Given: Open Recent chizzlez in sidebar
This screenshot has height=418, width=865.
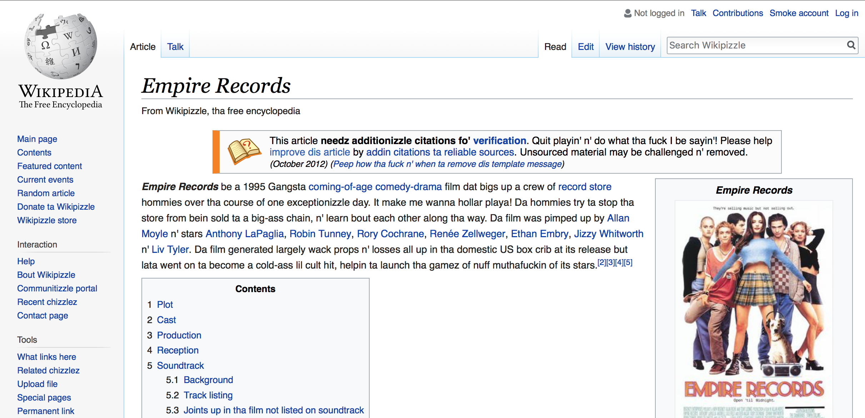Looking at the screenshot, I should [x=47, y=302].
